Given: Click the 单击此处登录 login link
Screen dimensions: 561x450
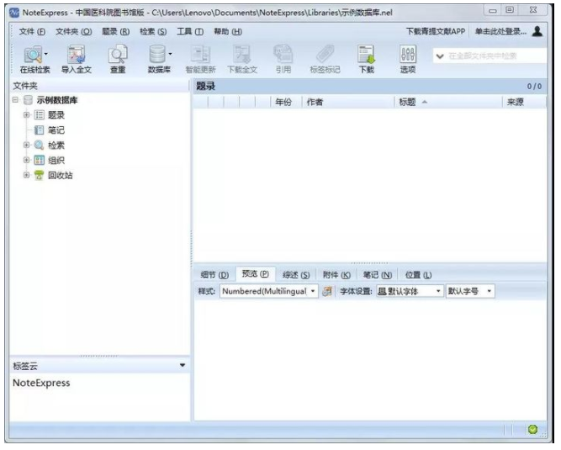Looking at the screenshot, I should pyautogui.click(x=500, y=31).
